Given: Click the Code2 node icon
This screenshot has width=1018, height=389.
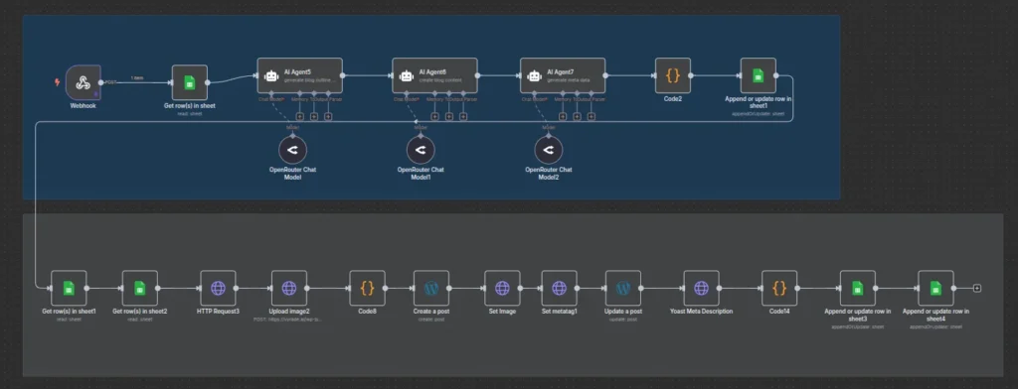Looking at the screenshot, I should [x=673, y=75].
